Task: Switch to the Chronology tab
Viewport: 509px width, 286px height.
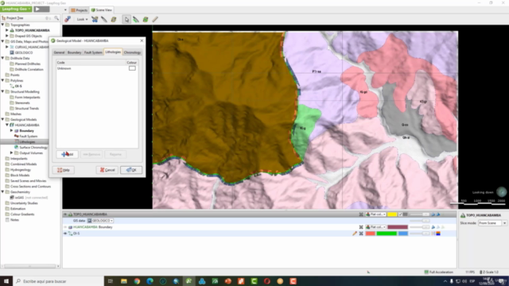Action: (x=132, y=52)
